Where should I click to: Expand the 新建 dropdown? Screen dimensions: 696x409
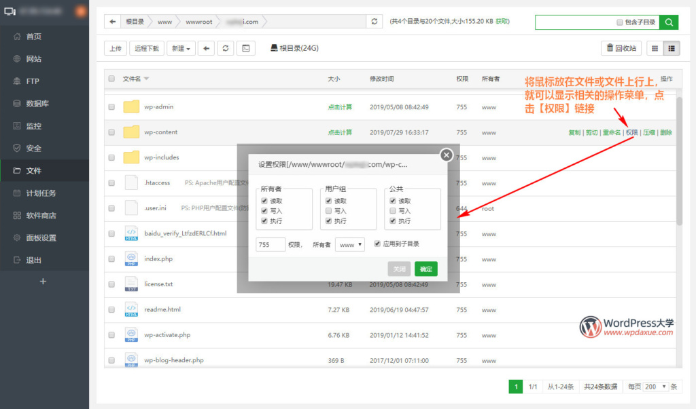(181, 48)
